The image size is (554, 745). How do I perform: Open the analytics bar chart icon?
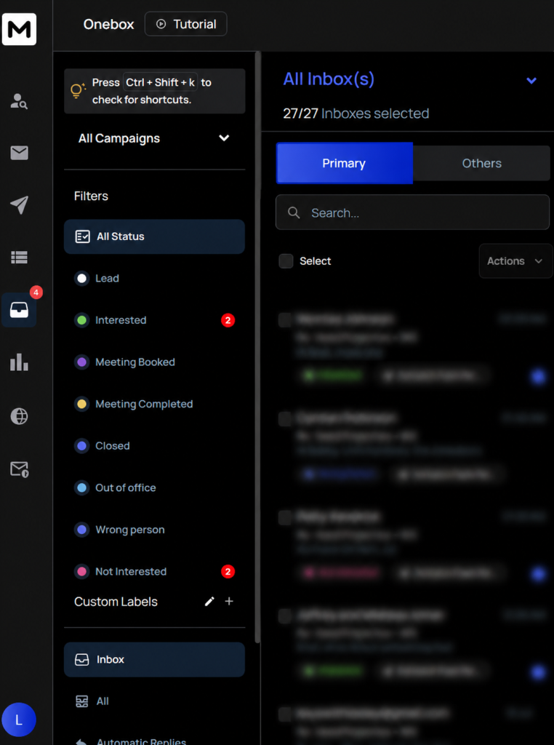19,362
